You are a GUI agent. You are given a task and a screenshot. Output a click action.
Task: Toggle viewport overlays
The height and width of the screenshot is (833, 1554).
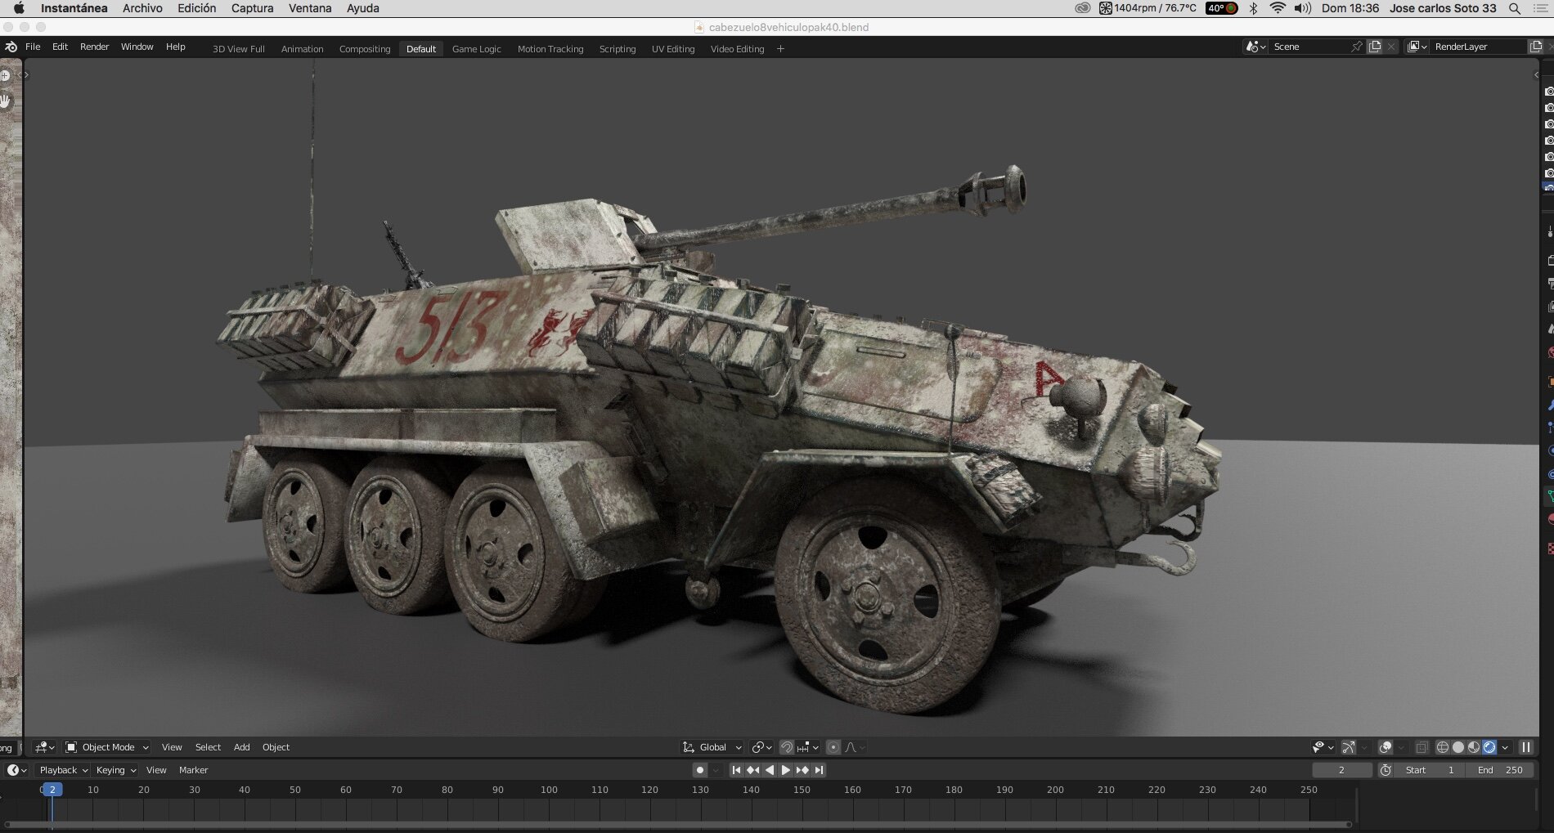[1385, 747]
